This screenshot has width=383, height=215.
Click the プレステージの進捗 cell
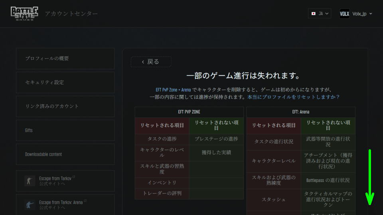coord(216,139)
